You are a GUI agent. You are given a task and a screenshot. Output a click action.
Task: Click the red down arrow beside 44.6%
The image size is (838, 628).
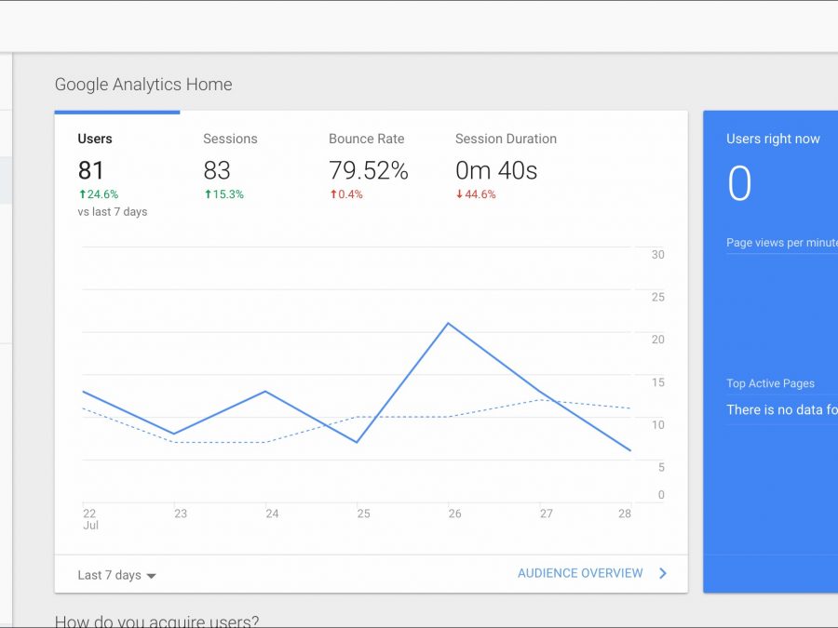click(459, 194)
